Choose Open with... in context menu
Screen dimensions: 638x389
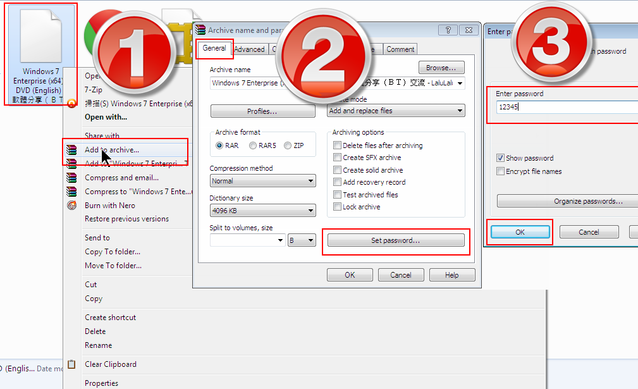coord(106,117)
